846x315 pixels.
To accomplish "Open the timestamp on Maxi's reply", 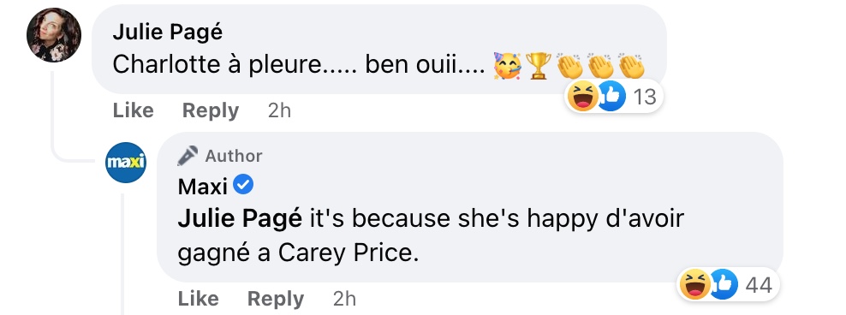I will [x=344, y=298].
